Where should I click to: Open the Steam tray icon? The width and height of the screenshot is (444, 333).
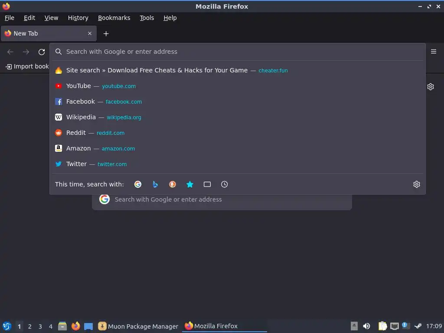click(x=418, y=326)
